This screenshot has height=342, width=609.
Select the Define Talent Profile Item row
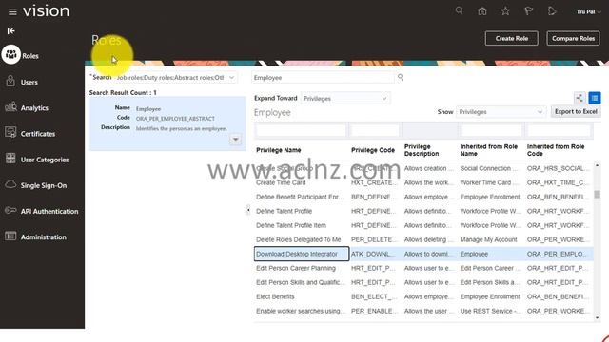coord(423,225)
